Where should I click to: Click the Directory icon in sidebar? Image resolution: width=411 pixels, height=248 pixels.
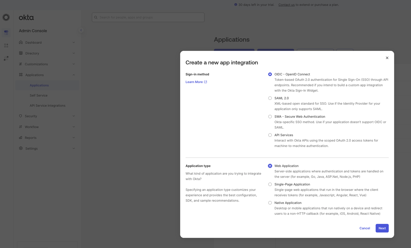click(21, 53)
